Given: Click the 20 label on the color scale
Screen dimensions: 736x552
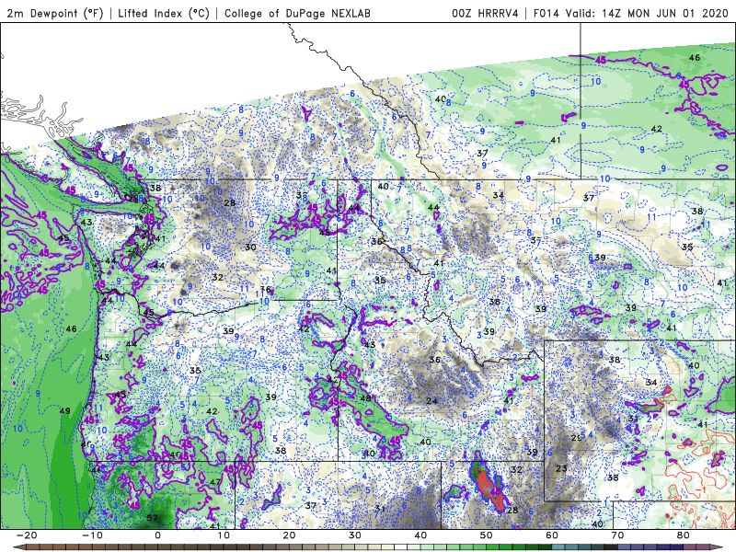Looking at the screenshot, I should pyautogui.click(x=289, y=535).
